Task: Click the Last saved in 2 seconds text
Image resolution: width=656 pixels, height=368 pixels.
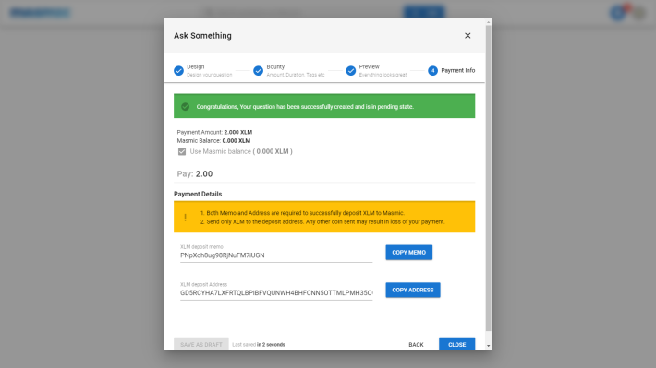Action: tap(258, 345)
